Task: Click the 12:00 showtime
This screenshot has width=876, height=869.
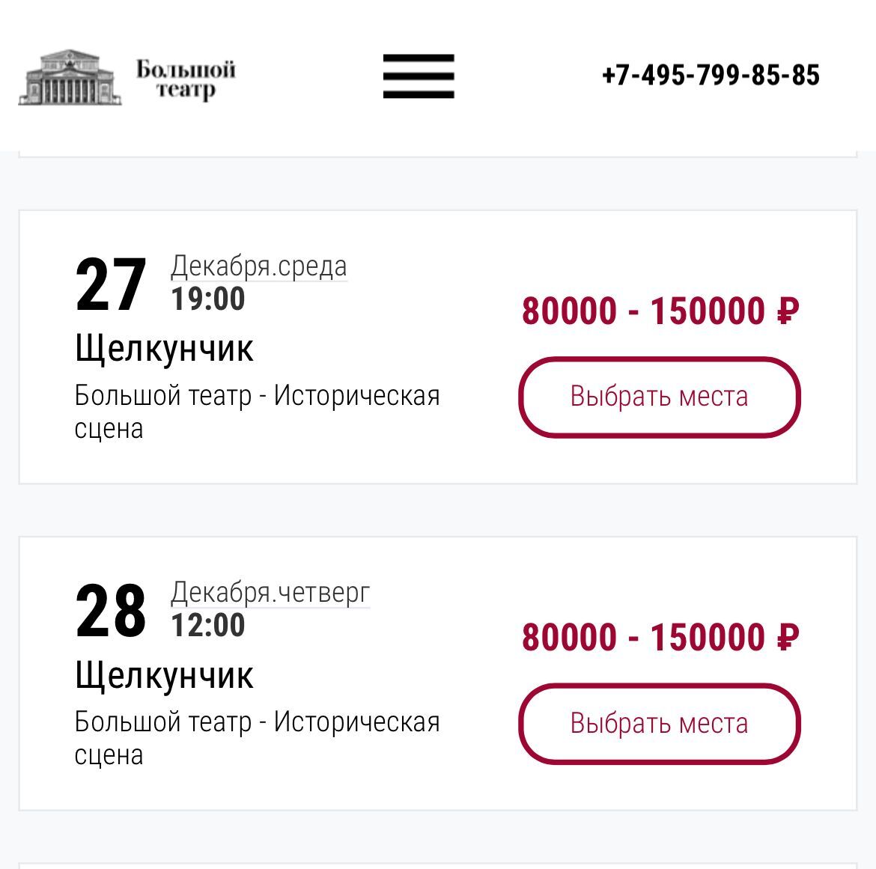Action: point(208,625)
